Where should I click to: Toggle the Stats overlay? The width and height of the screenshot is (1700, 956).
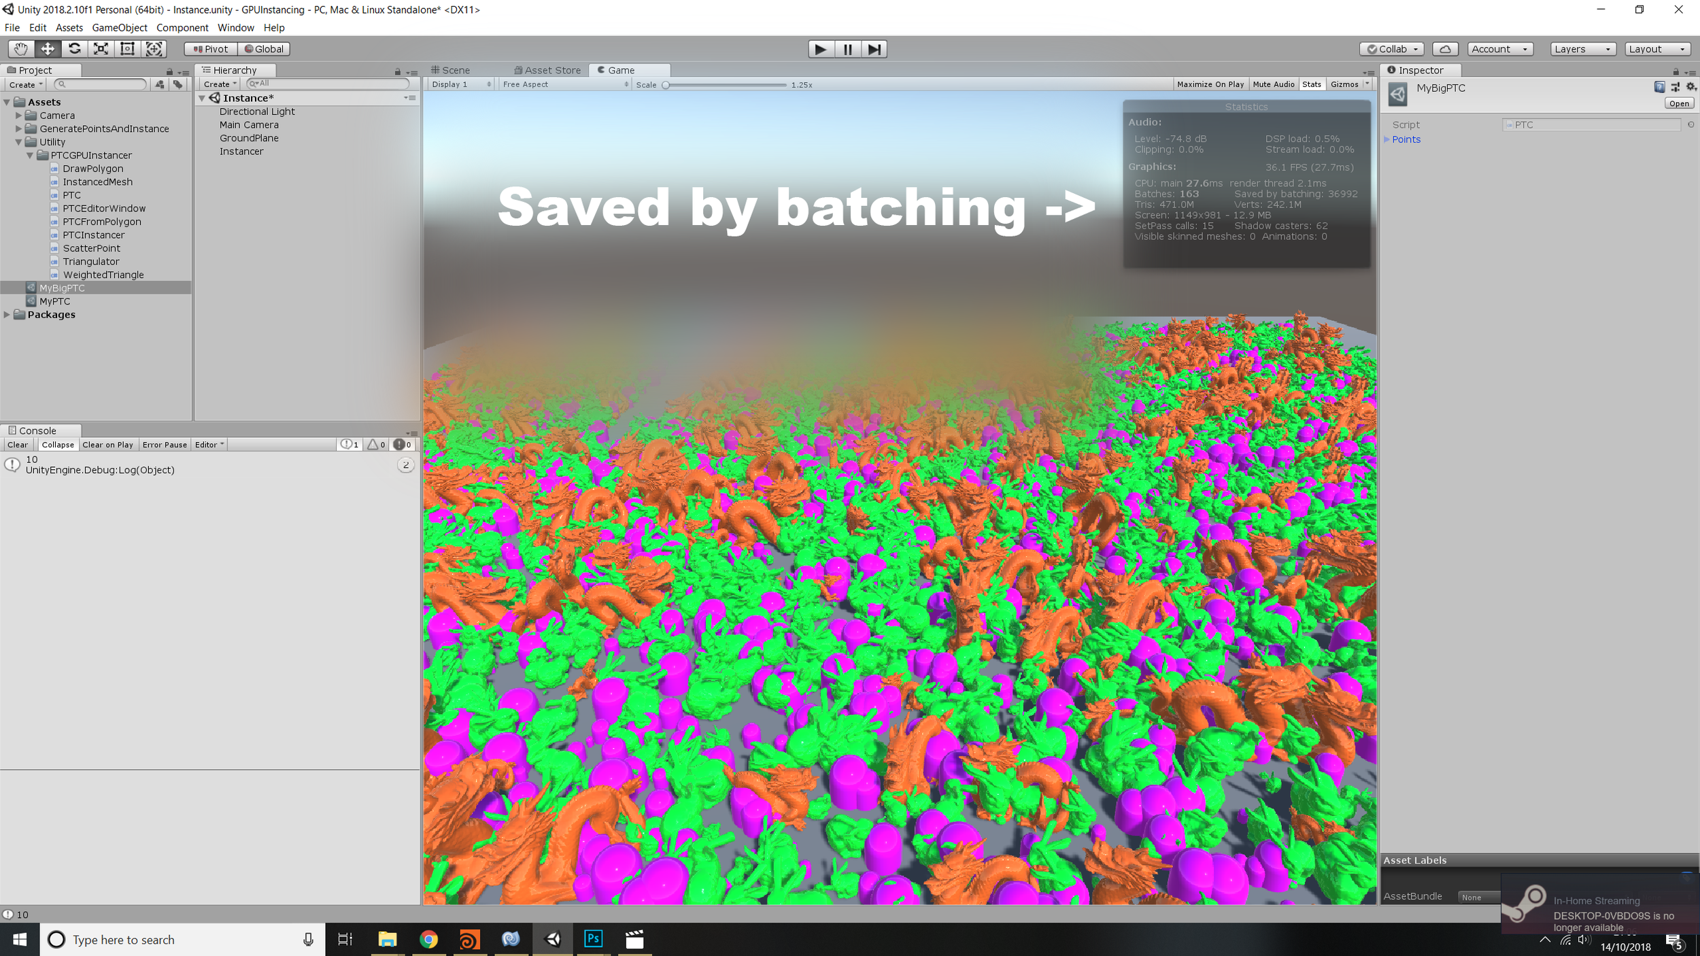(1312, 84)
